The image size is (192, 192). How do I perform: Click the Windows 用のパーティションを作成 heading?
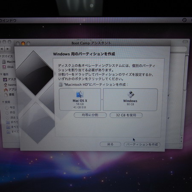pyautogui.click(x=84, y=54)
